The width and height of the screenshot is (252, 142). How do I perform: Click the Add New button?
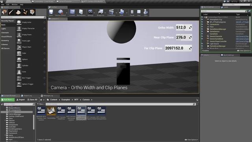(x=8, y=100)
